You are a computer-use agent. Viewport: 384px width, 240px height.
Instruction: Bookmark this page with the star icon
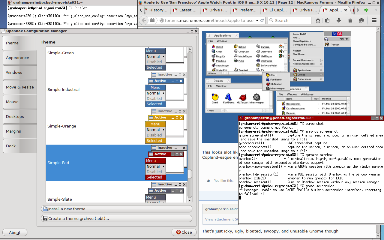pos(318,20)
